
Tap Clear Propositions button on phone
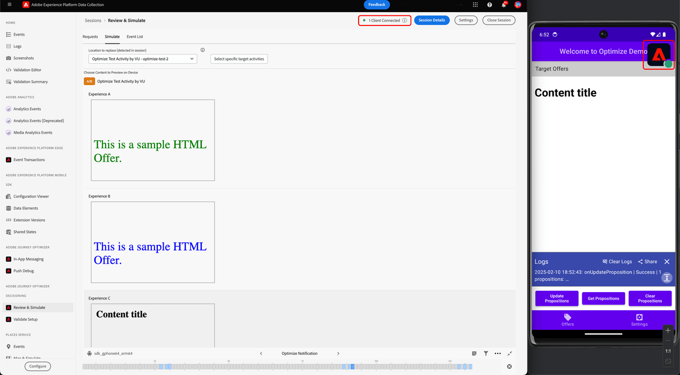[x=650, y=298]
